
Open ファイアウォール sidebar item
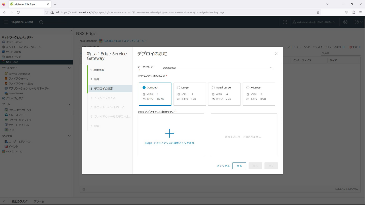[x=18, y=79]
